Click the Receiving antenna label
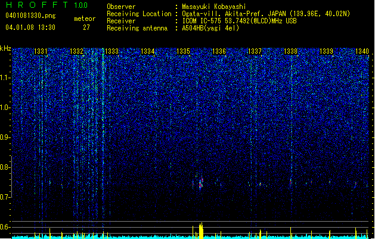Image resolution: width=375 pixels, height=239 pixels. pos(137,28)
